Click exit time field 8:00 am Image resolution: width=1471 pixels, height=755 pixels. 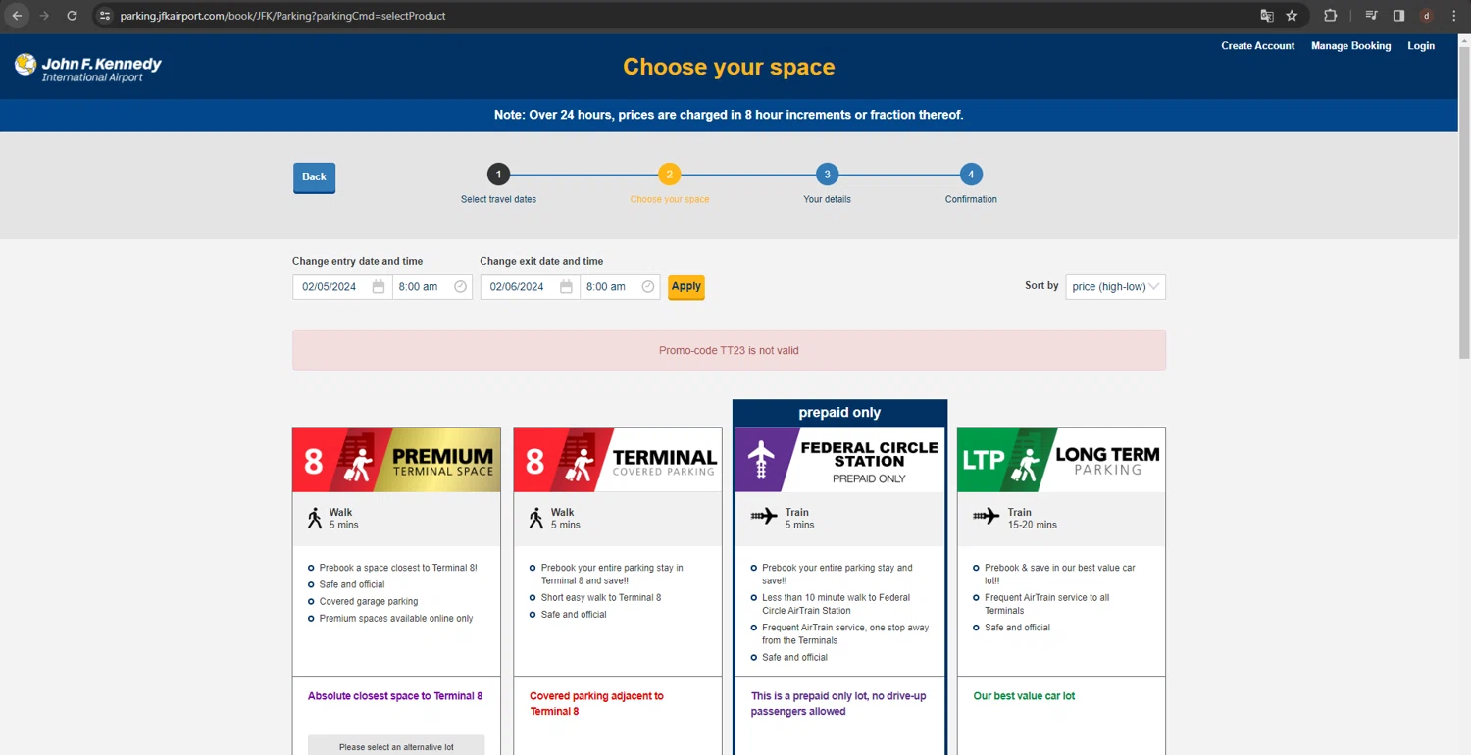[620, 287]
